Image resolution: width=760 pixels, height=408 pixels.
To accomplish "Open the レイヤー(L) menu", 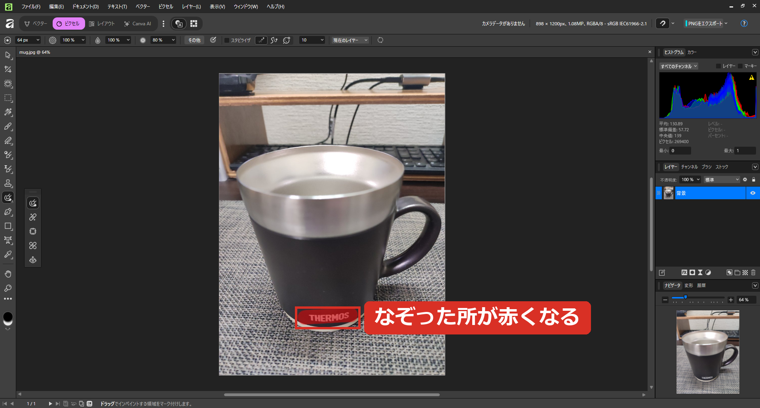I will (191, 7).
